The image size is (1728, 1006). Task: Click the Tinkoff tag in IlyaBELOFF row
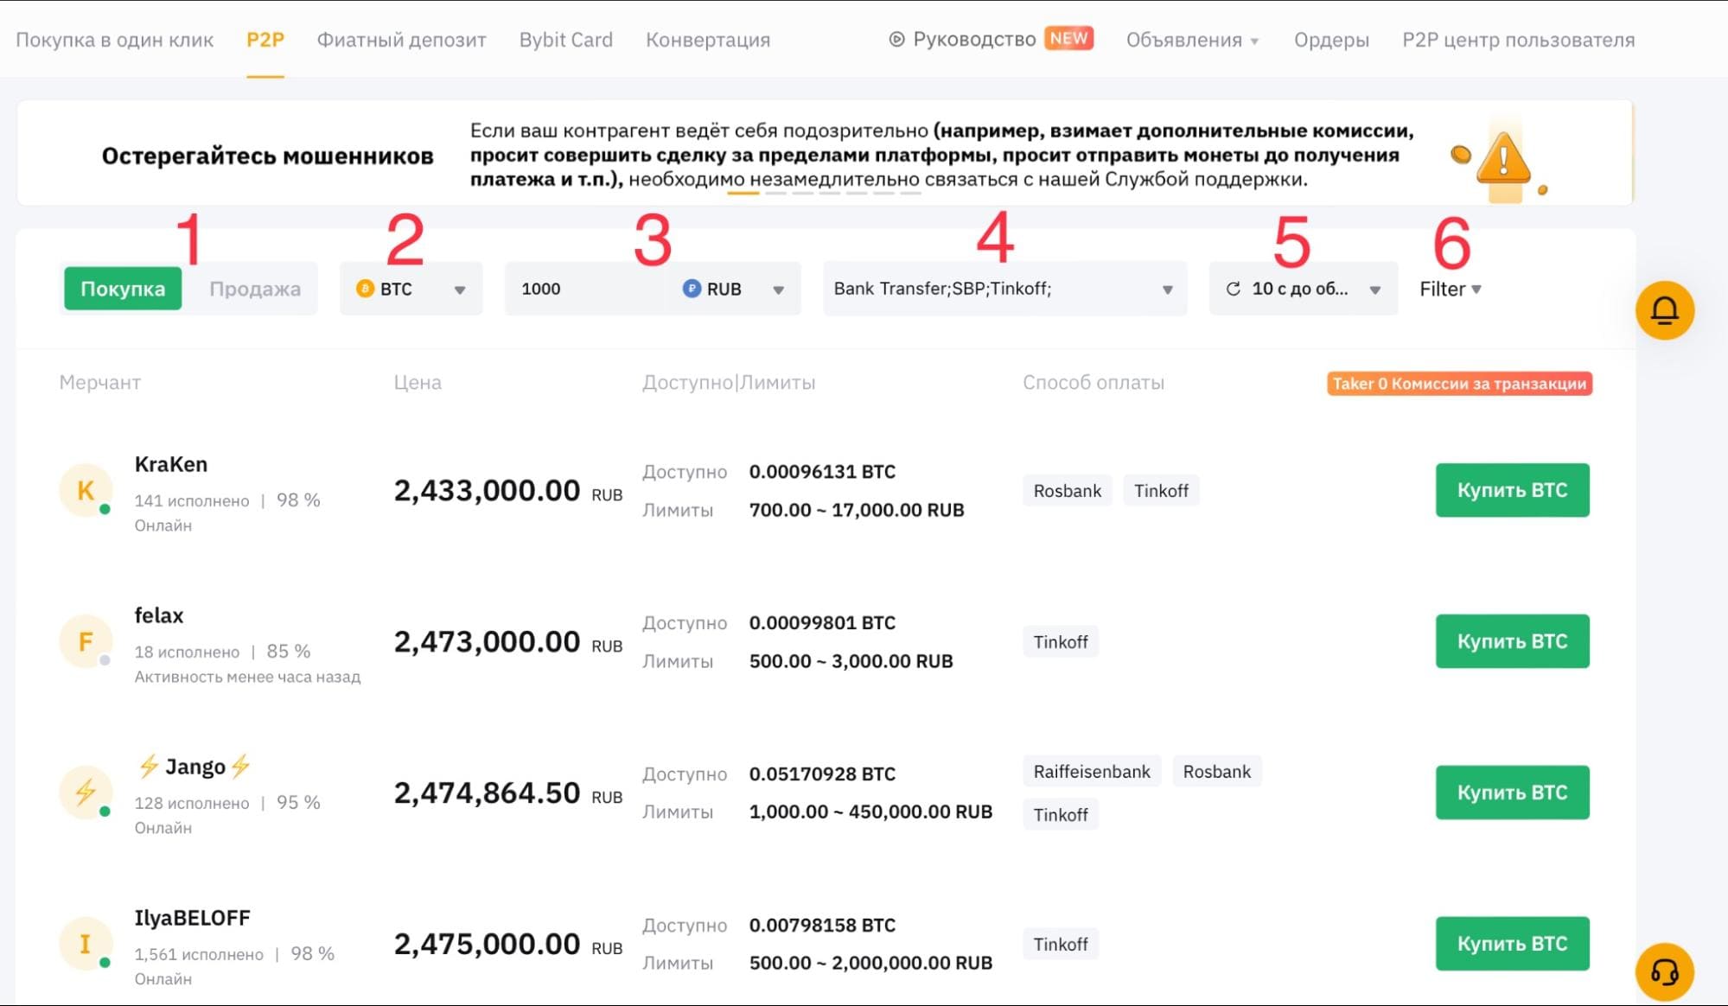(x=1061, y=945)
